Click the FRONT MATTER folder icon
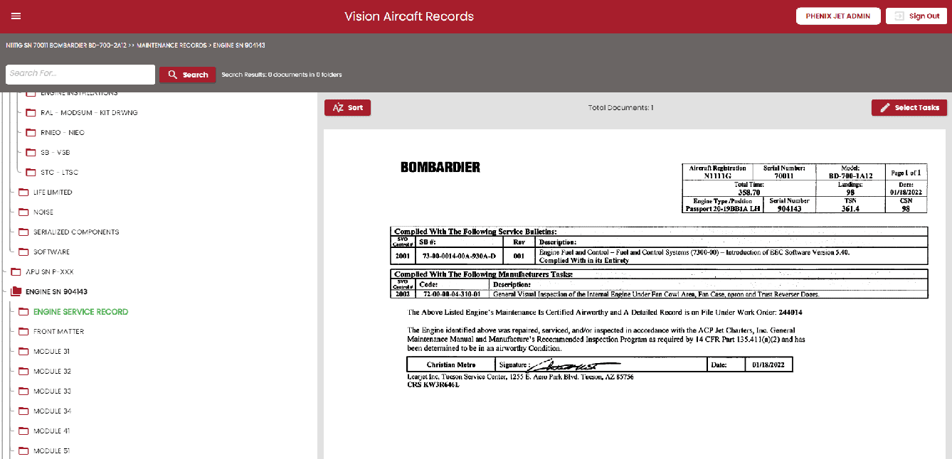This screenshot has height=459, width=952. click(23, 332)
